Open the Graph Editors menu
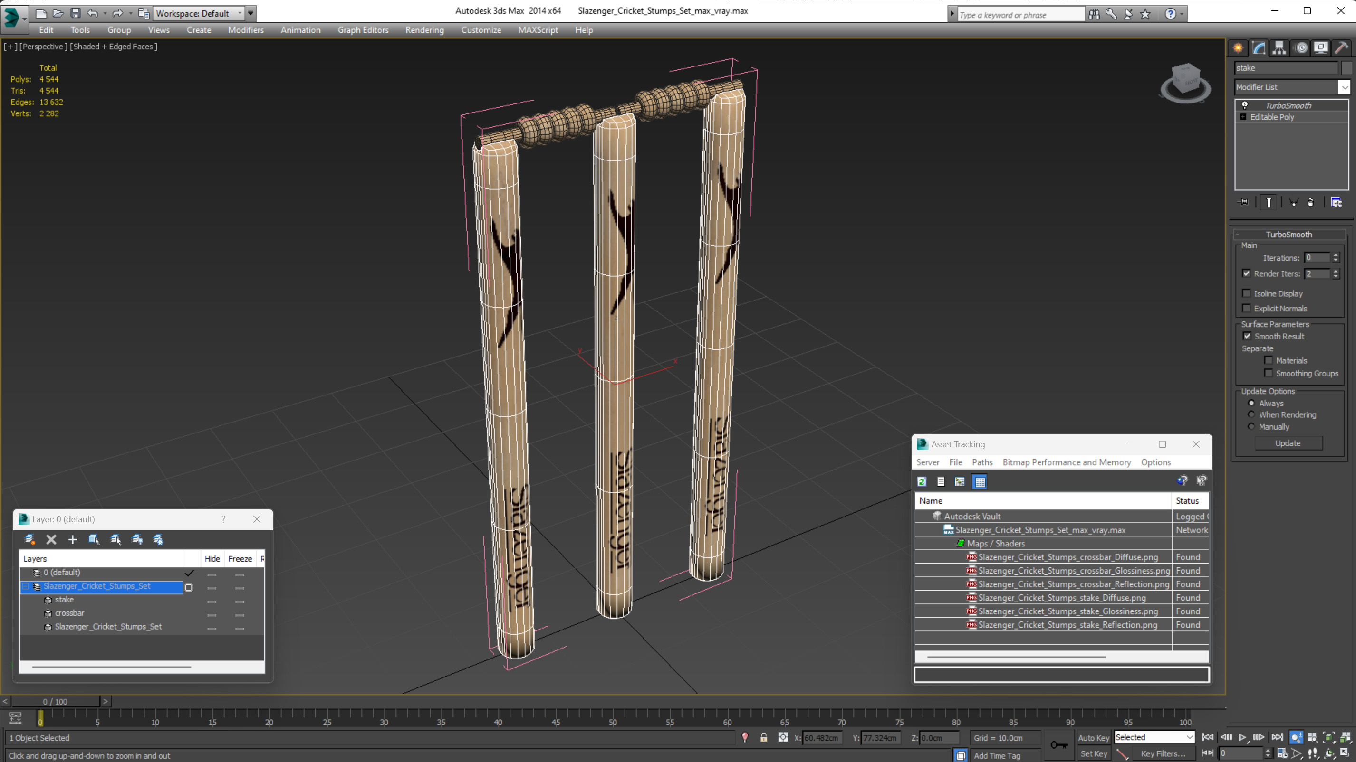The width and height of the screenshot is (1356, 762). point(363,30)
